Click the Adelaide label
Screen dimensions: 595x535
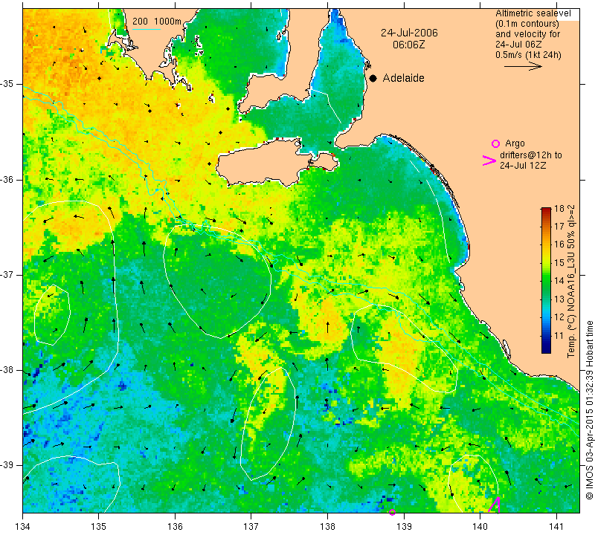pyautogui.click(x=403, y=78)
